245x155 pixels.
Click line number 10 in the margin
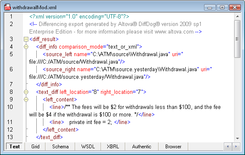[10, 107]
